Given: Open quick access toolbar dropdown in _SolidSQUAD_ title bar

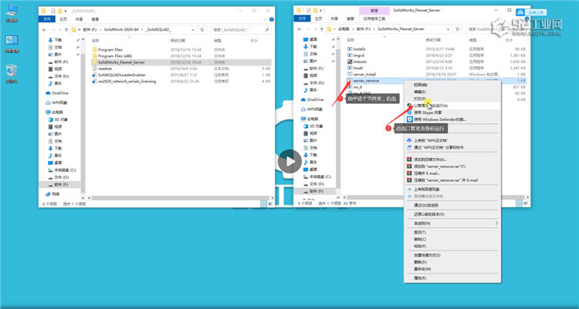Looking at the screenshot, I should (x=66, y=11).
